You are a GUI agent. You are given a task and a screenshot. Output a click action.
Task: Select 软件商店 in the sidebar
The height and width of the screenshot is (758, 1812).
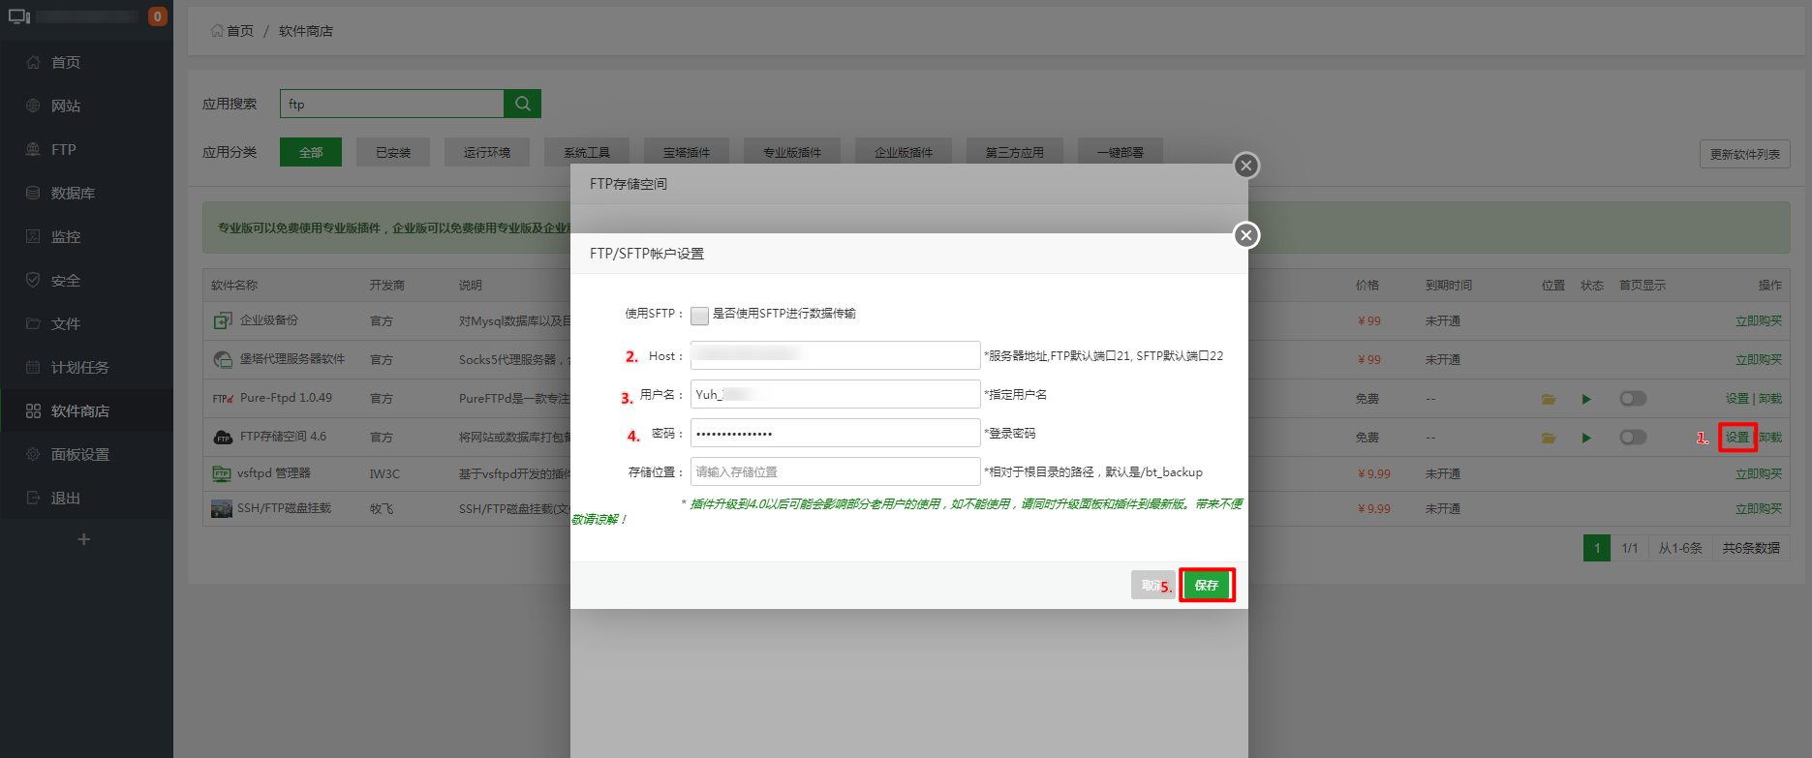(86, 410)
